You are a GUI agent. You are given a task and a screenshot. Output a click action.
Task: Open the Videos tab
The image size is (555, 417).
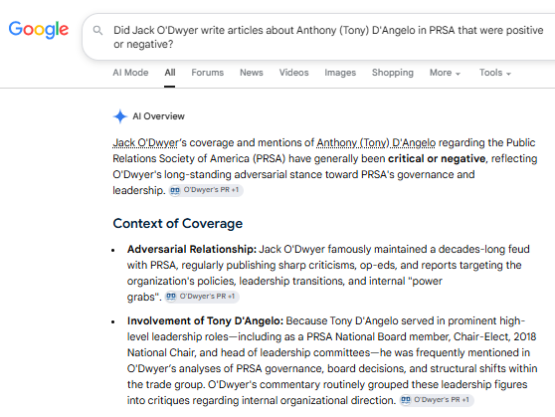pyautogui.click(x=293, y=73)
